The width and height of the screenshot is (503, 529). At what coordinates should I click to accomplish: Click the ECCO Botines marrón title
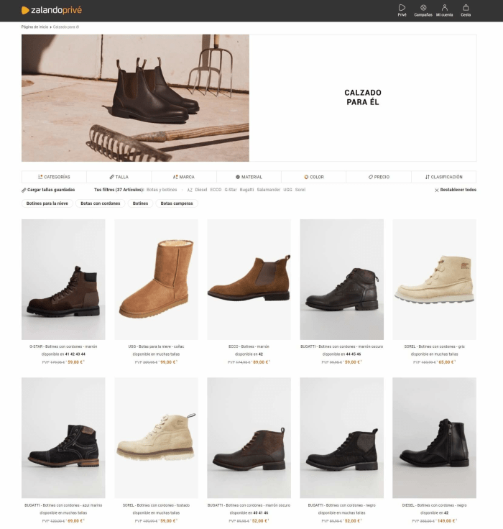coord(249,346)
